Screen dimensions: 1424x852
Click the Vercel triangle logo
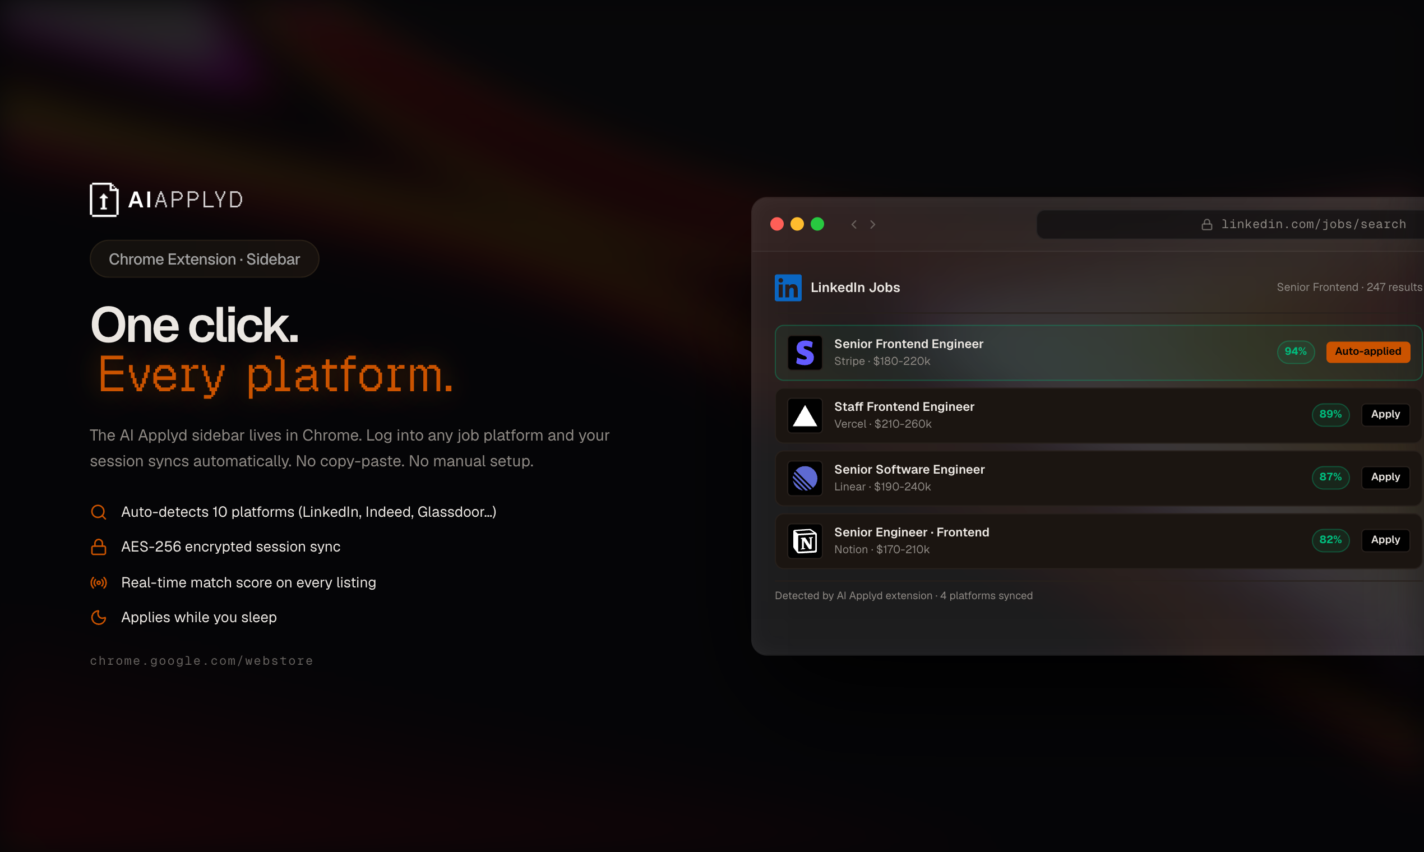coord(805,415)
